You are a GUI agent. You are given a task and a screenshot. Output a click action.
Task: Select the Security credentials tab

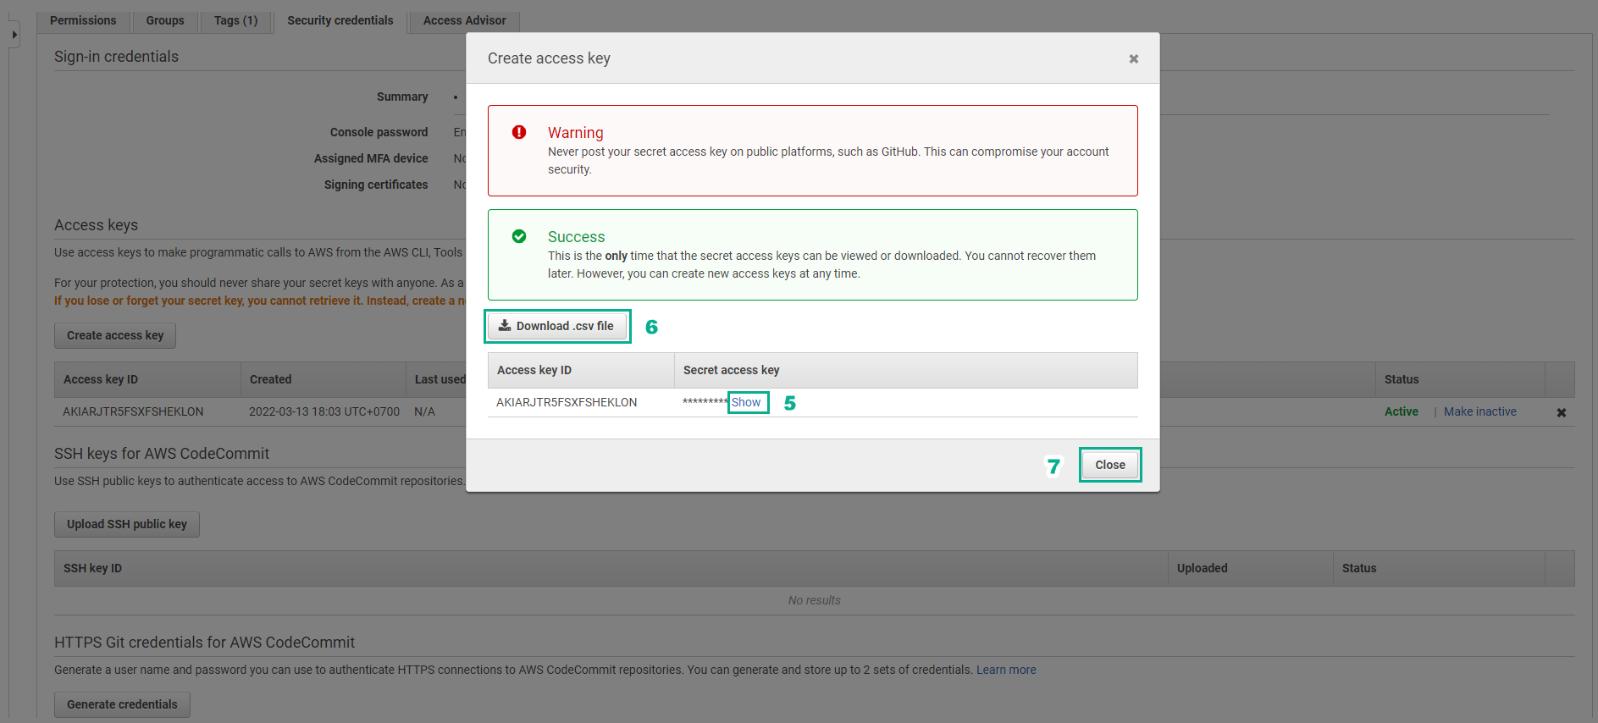pos(340,20)
